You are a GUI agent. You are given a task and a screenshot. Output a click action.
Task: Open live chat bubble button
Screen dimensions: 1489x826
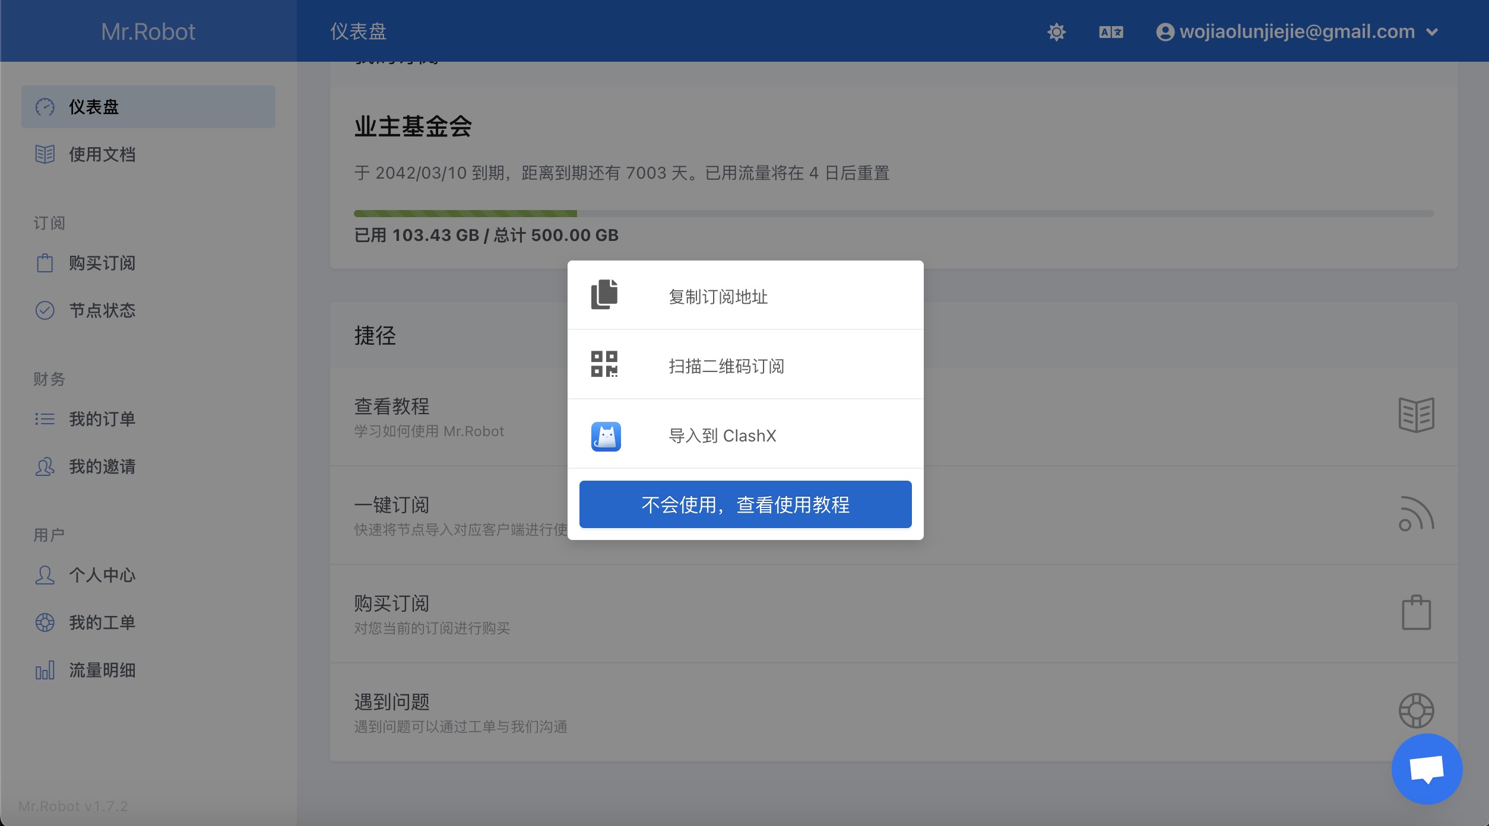point(1426,769)
